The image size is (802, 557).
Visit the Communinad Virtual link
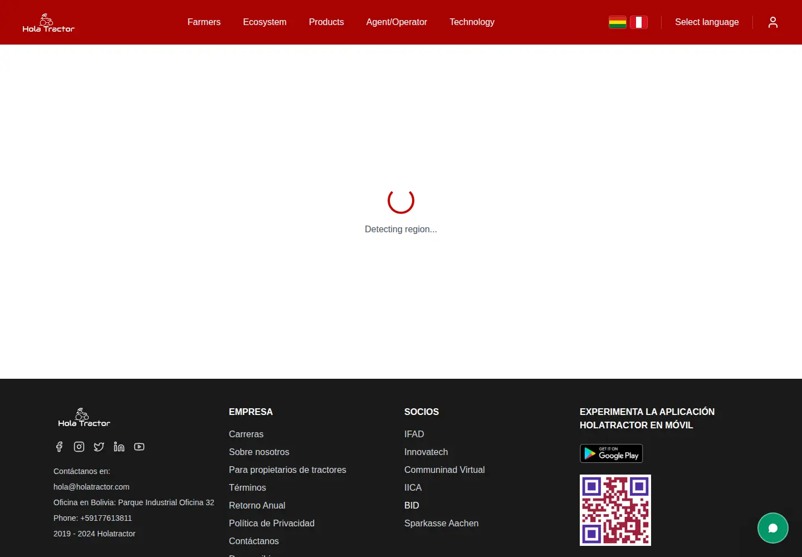click(444, 470)
